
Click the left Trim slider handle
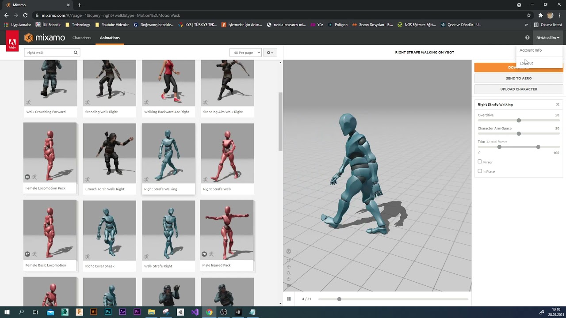(x=499, y=147)
